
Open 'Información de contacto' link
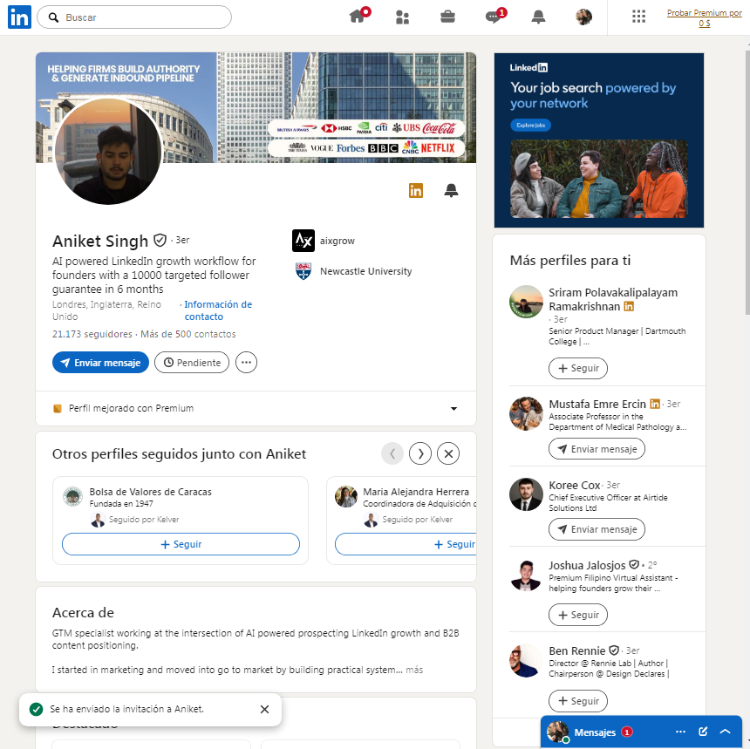[x=218, y=310]
